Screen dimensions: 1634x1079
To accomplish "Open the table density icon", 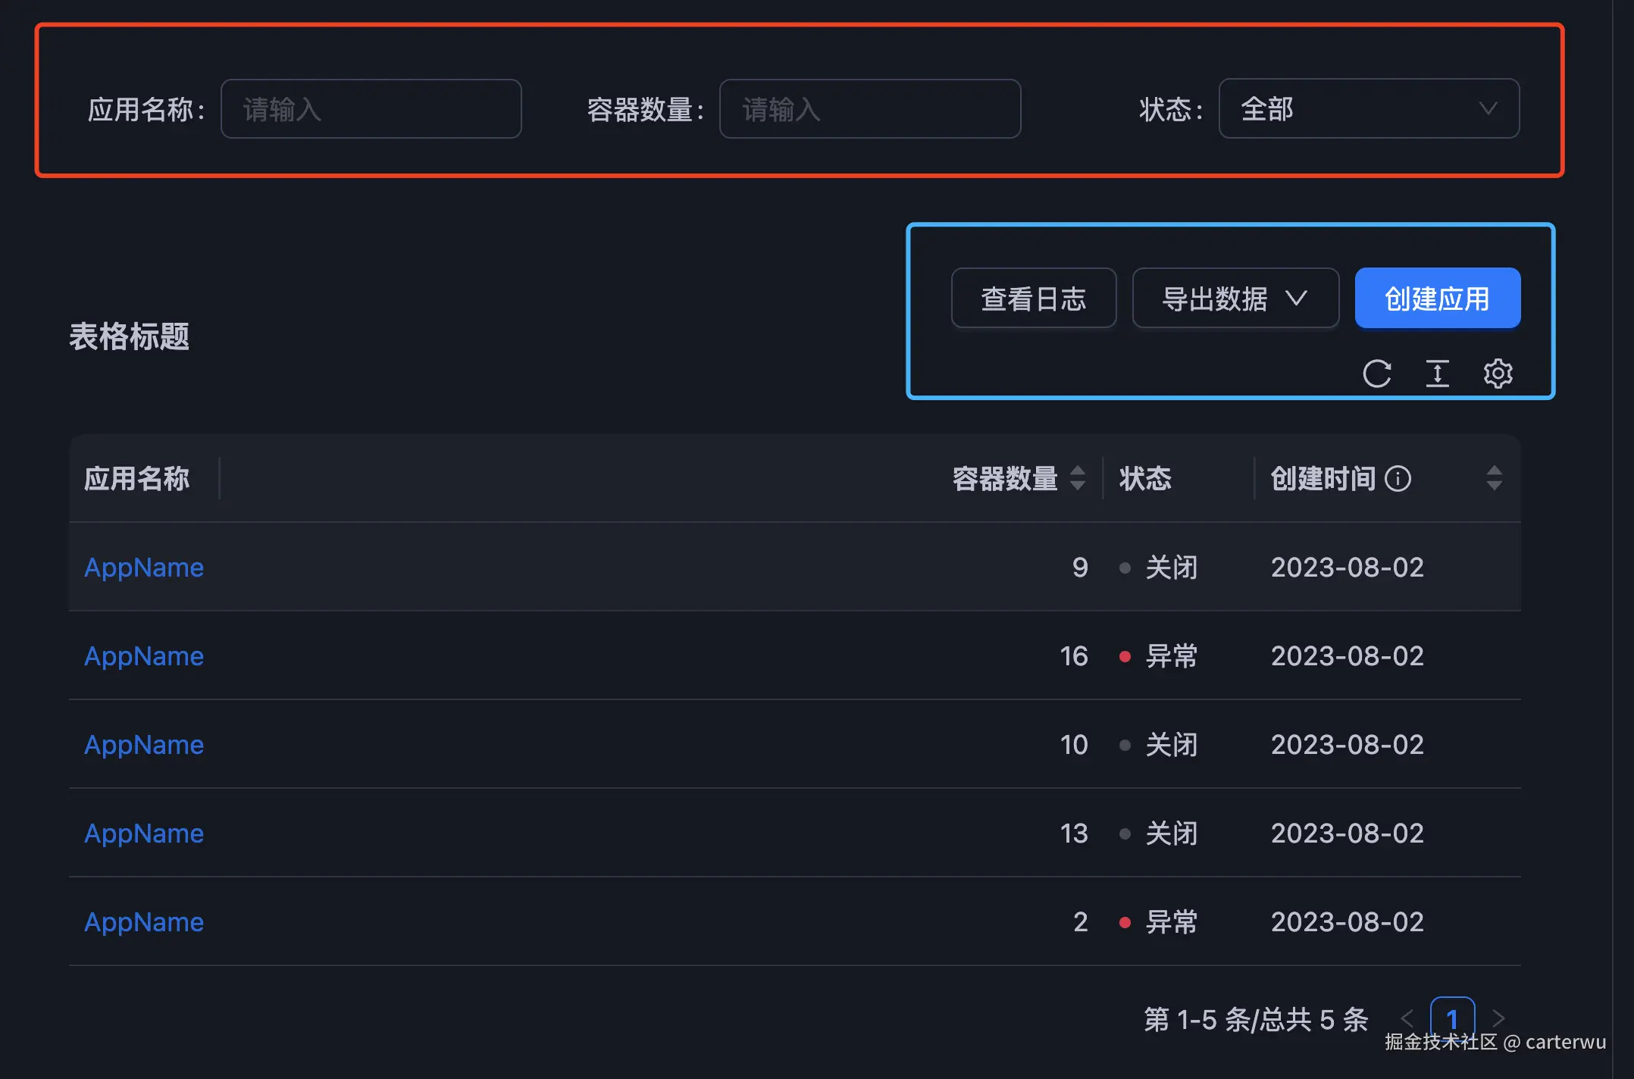I will tap(1437, 374).
